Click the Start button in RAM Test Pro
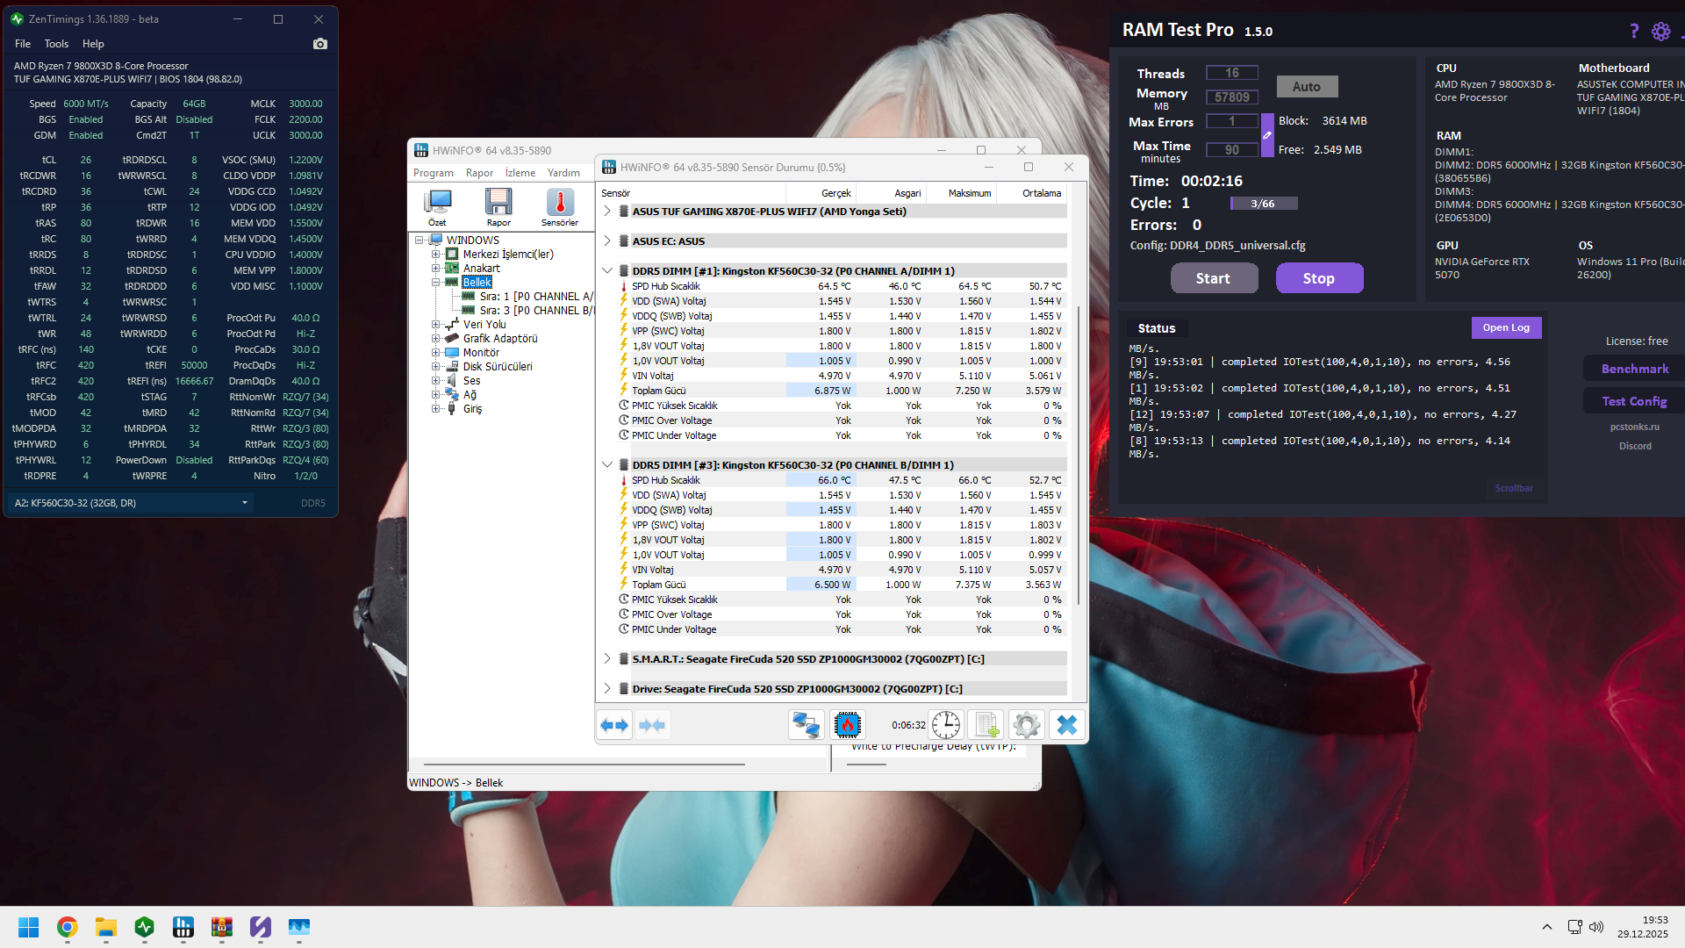The image size is (1685, 948). coord(1214,278)
